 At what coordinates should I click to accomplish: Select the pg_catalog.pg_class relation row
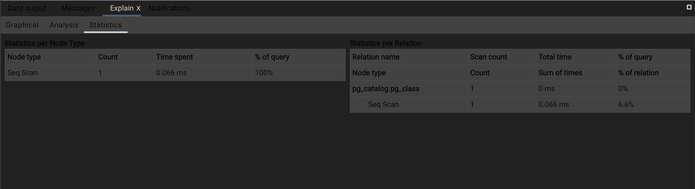(386, 89)
